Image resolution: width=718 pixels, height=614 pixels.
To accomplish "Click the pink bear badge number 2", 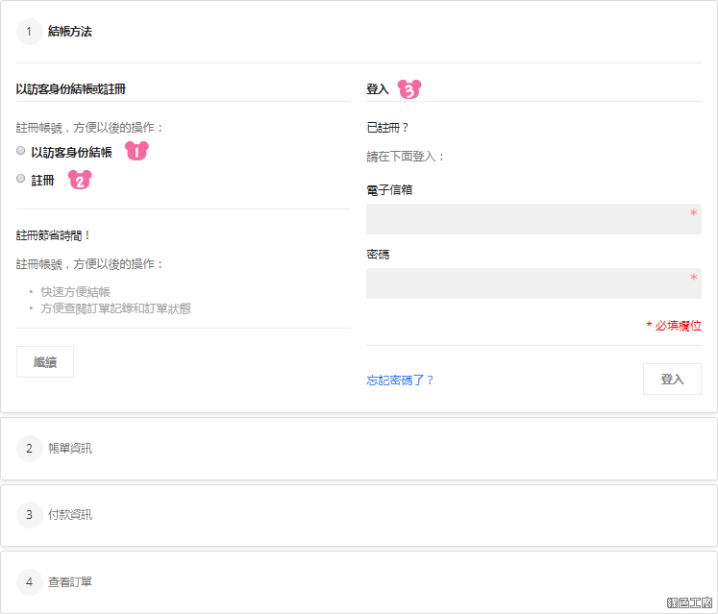I will [x=80, y=180].
